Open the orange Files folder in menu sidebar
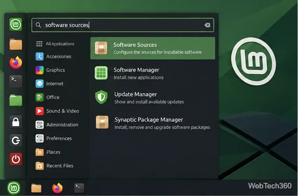Image resolution: width=298 pixels, height=196 pixels. 16,44
